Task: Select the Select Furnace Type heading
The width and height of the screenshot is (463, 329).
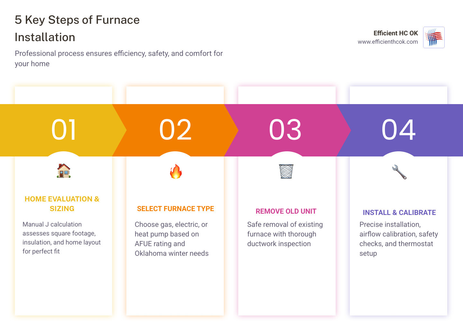Action: coord(175,209)
